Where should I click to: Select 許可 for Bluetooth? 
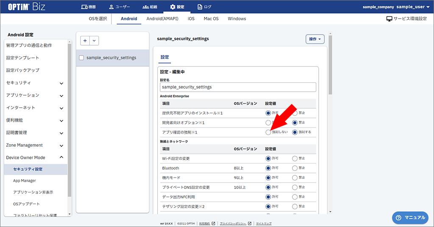coord(268,168)
